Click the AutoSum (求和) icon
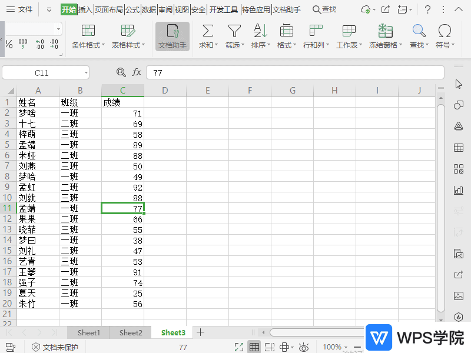 (208, 31)
